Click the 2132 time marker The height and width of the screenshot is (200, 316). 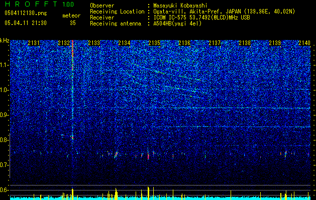click(64, 43)
